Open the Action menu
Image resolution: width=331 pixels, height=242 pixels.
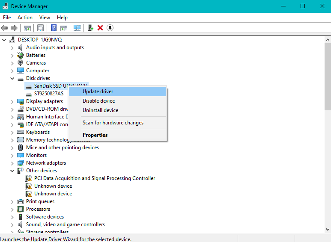click(x=25, y=18)
